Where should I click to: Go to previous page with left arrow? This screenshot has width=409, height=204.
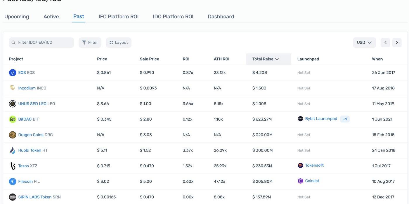(385, 43)
